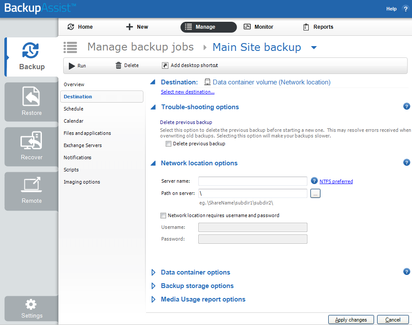
Task: Click help icon beside NTFS preferred
Action: coord(314,181)
